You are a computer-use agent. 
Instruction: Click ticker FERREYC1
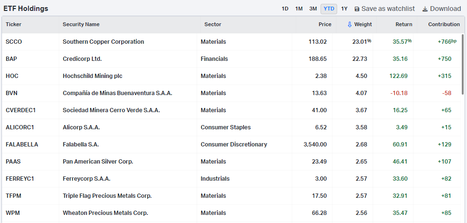pos(20,179)
